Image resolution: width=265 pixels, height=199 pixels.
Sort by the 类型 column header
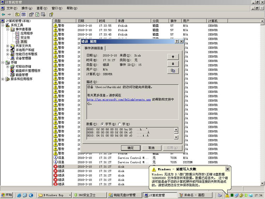(x=64, y=21)
